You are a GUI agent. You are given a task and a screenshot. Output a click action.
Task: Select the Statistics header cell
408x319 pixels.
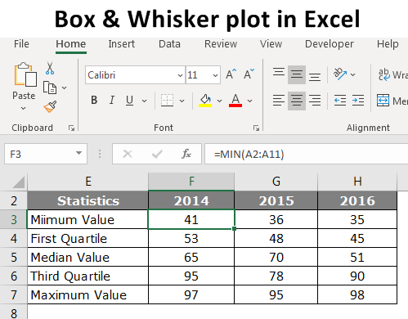point(87,200)
